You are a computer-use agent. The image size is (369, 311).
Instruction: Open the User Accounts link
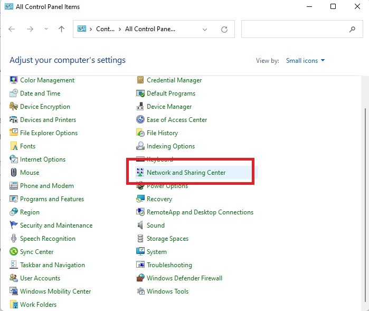coord(40,278)
